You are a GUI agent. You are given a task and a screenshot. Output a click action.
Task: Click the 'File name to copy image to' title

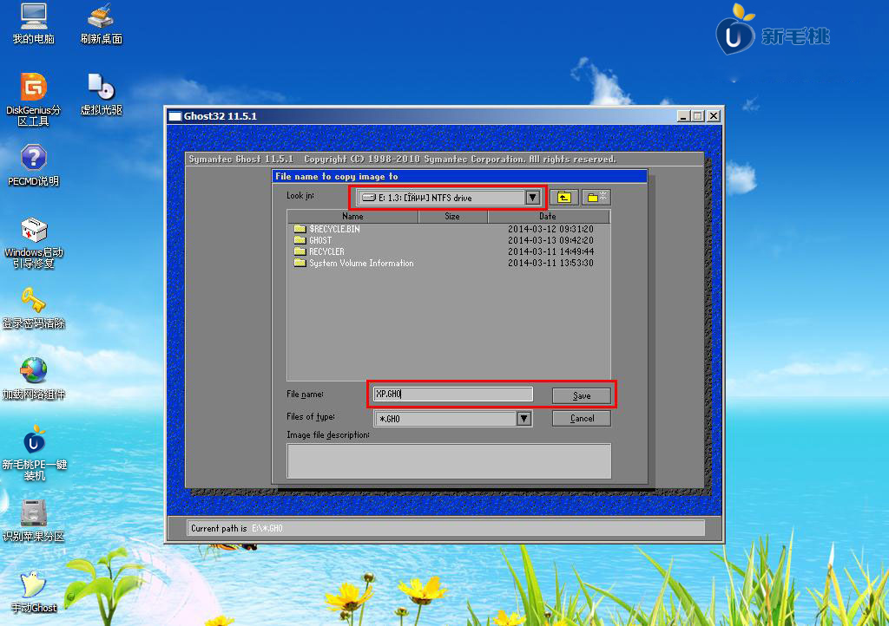336,176
